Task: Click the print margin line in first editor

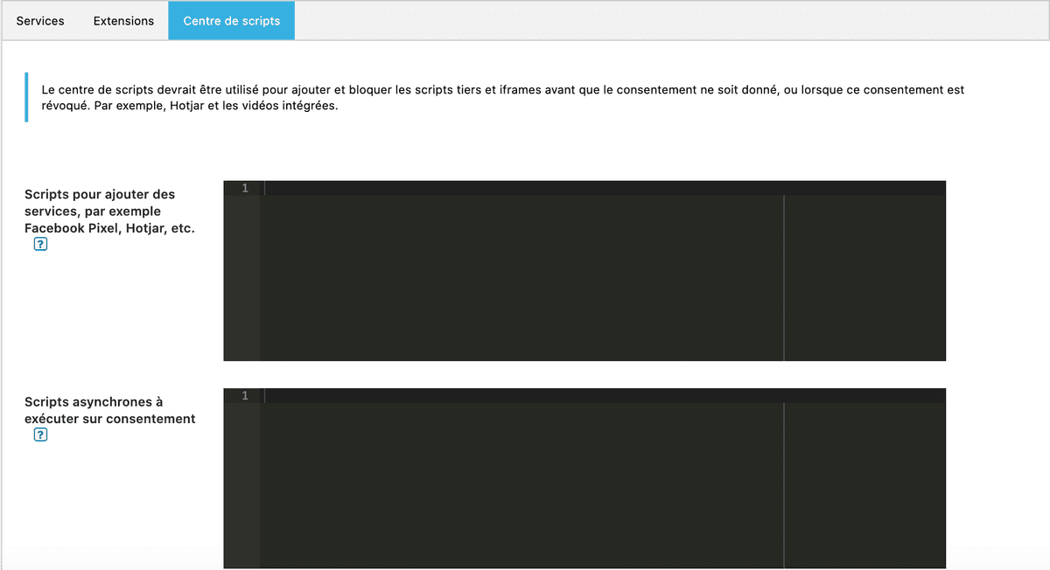Action: (784, 280)
